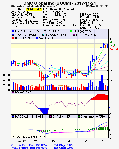Image resolution: width=119 pixels, height=149 pixels.
Task: Click the Jul x-axis label
Action: point(70,141)
